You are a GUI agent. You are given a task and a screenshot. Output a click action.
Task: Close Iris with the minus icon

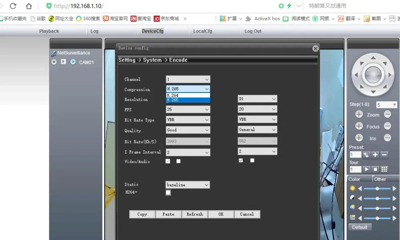pos(388,138)
